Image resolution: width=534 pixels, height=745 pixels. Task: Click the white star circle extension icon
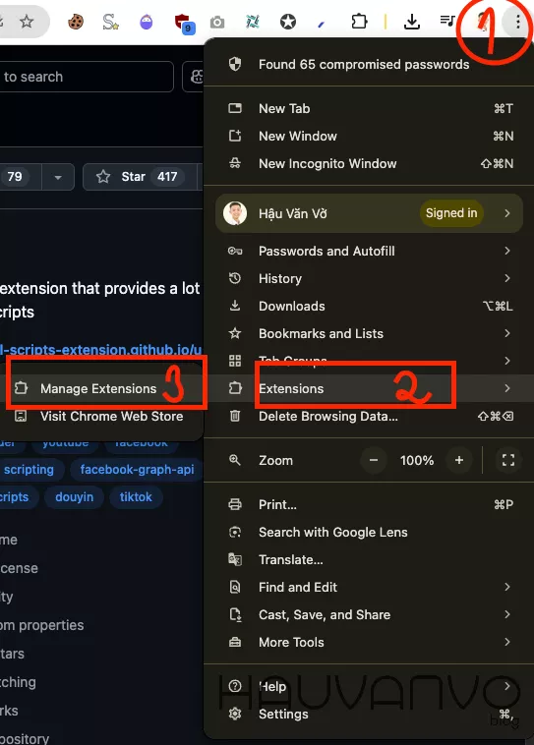tap(288, 22)
